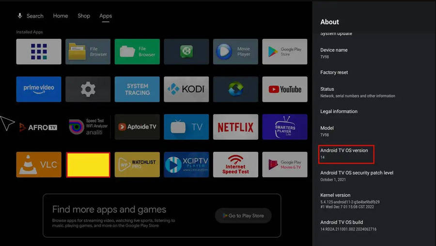Open the green File Browser app
This screenshot has height=246, width=436.
tap(137, 51)
